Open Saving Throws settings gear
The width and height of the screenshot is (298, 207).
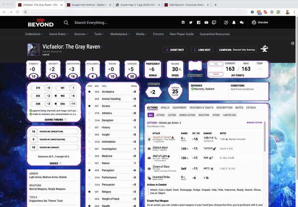point(66,119)
